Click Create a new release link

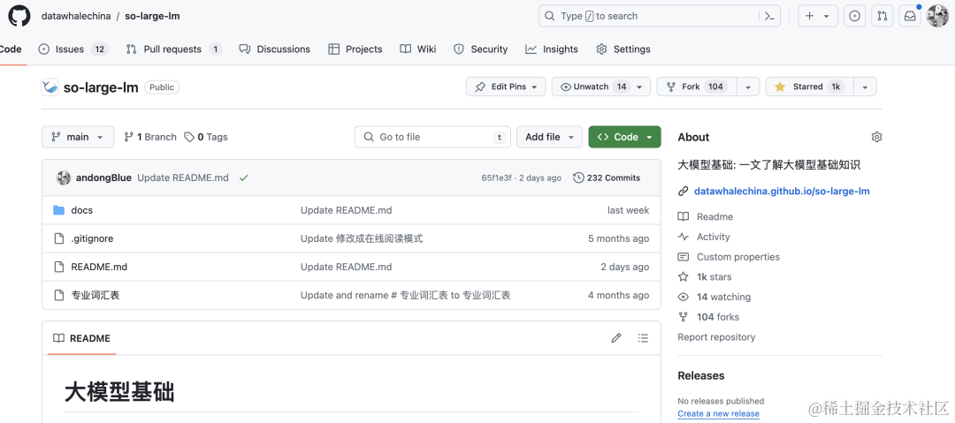[719, 414]
